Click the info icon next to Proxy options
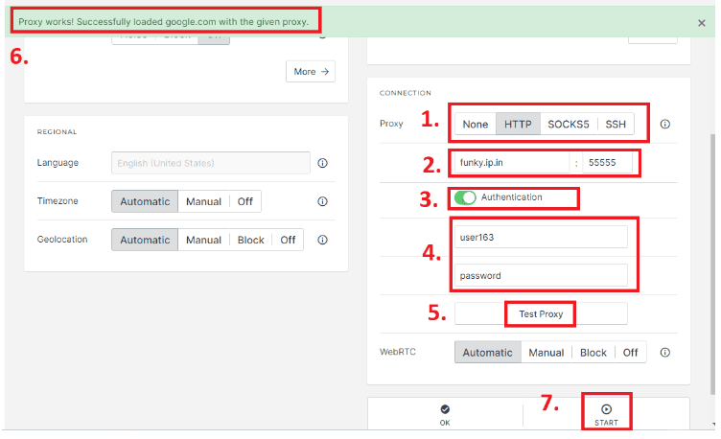Screen dimensions: 721x439 [x=664, y=125]
